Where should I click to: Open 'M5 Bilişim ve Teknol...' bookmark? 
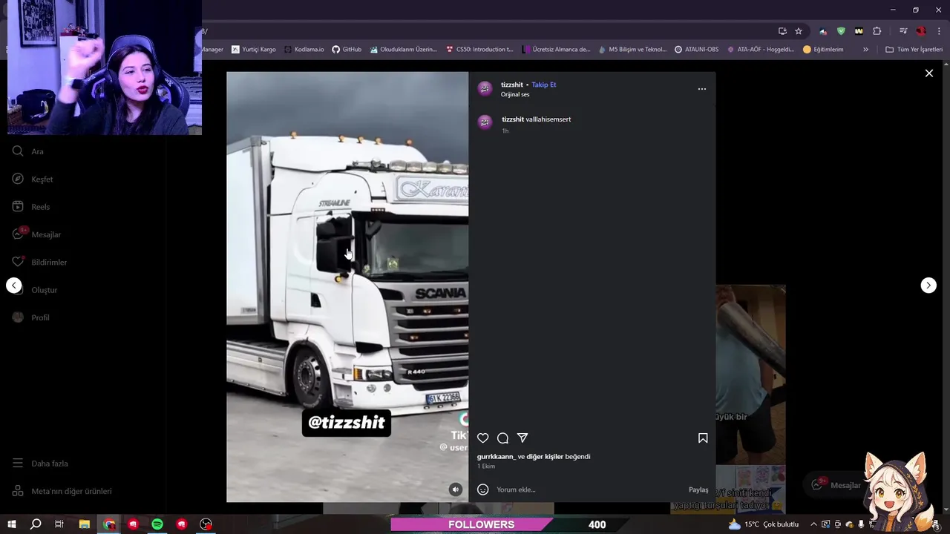coord(632,50)
